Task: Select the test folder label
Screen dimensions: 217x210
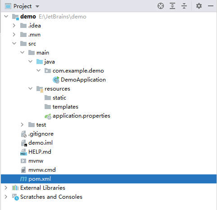Action: pos(41,125)
